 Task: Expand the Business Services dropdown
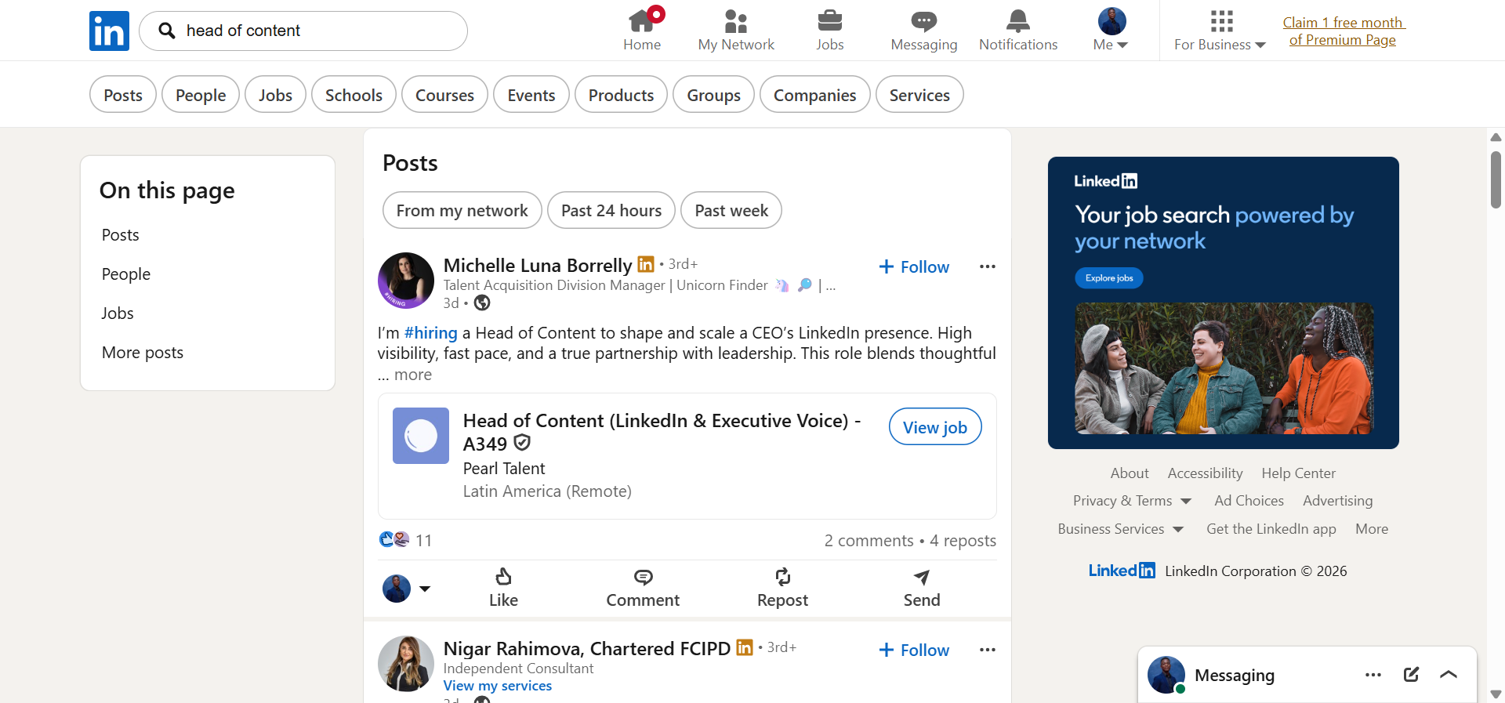click(1120, 529)
